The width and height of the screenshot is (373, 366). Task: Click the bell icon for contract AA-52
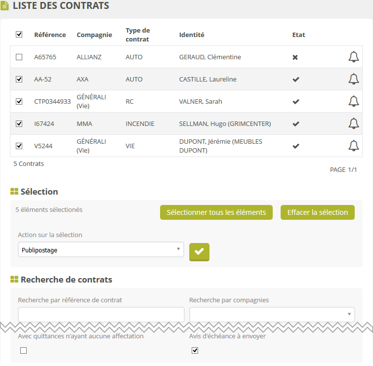coord(353,79)
